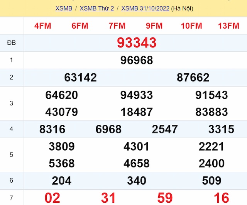Image resolution: width=247 pixels, height=205 pixels.
Task: Select the 6FM column header
Action: [x=80, y=26]
